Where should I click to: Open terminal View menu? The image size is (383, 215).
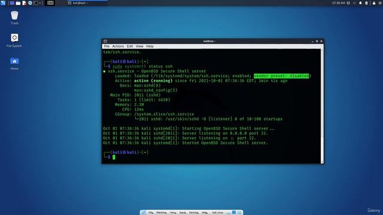(x=139, y=47)
